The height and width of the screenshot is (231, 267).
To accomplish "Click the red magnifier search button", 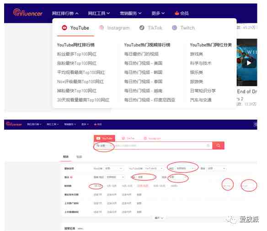I will [218, 146].
